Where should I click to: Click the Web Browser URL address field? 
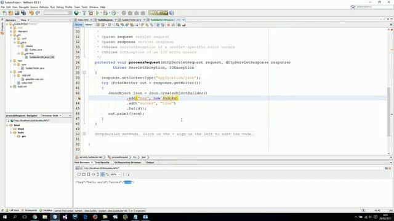click(x=233, y=168)
